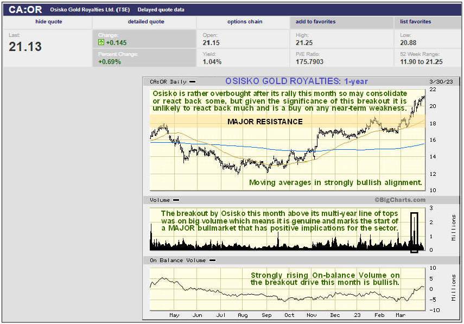Open the detailed quote link
Screen dimensions: 464x324
click(x=146, y=22)
